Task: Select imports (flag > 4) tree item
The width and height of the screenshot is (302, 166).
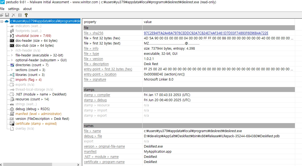Action: coord(29,79)
